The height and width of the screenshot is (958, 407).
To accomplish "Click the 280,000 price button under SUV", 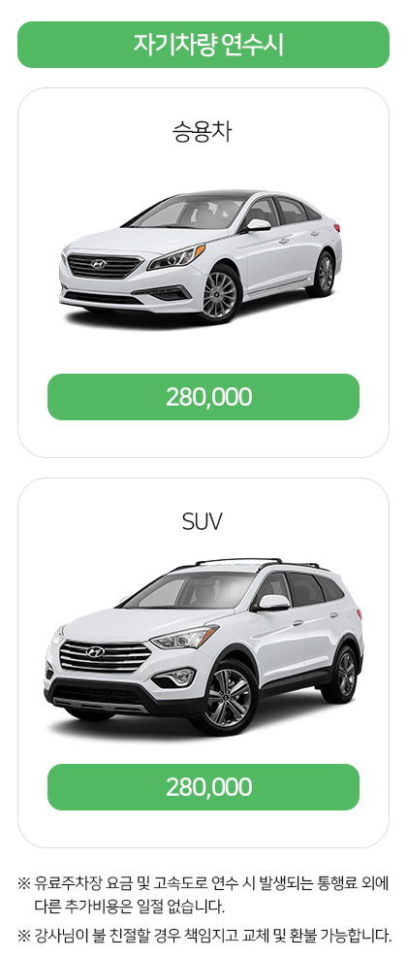I will [203, 787].
